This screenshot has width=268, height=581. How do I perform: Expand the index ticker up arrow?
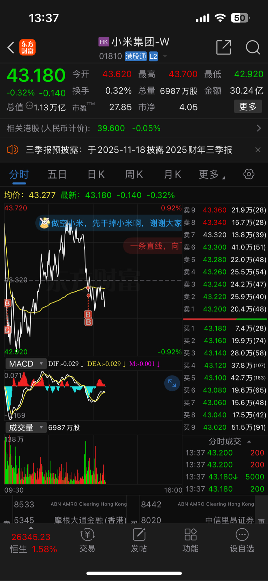point(31,528)
